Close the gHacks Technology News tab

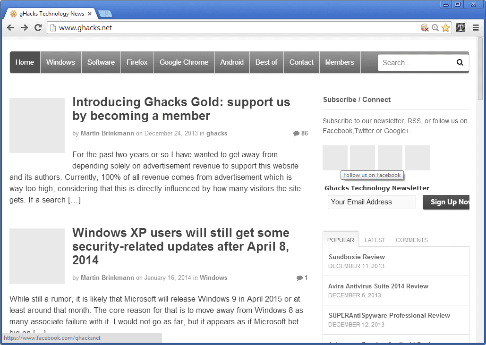(x=90, y=14)
